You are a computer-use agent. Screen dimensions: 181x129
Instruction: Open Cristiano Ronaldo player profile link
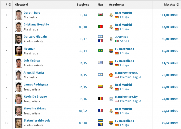click(36, 25)
